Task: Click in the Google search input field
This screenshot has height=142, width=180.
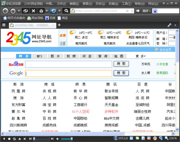Action: [69, 73]
